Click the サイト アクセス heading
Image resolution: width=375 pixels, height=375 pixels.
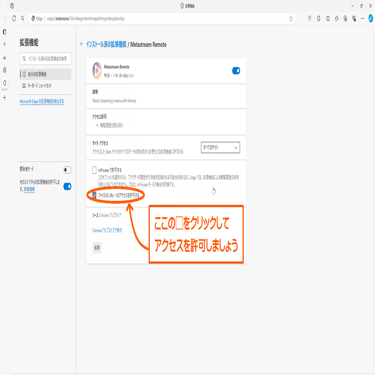pos(100,143)
